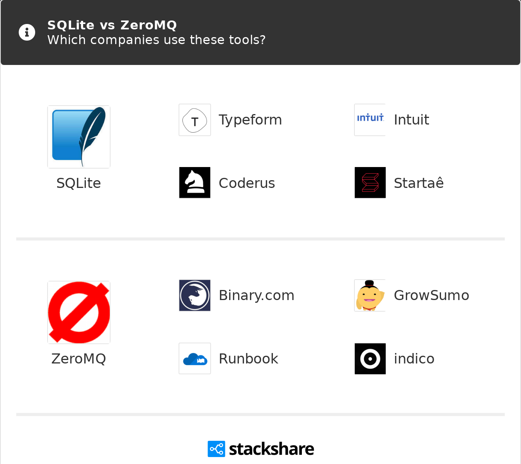Go to the stackshare wordmark
Viewport: 521px width, 464px height.
(271, 449)
